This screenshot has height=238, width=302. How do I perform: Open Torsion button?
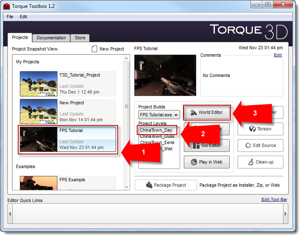point(260,129)
